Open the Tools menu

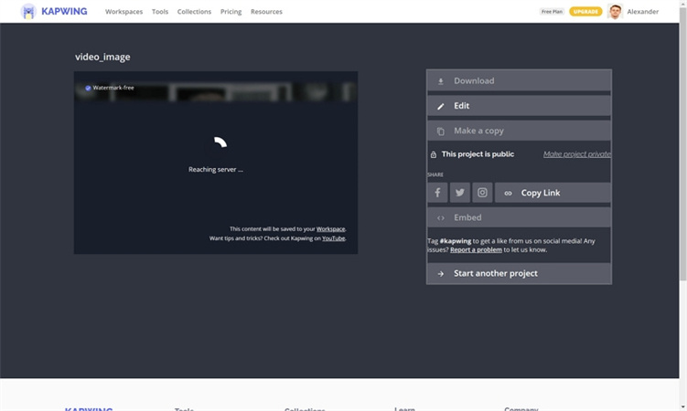pos(160,12)
